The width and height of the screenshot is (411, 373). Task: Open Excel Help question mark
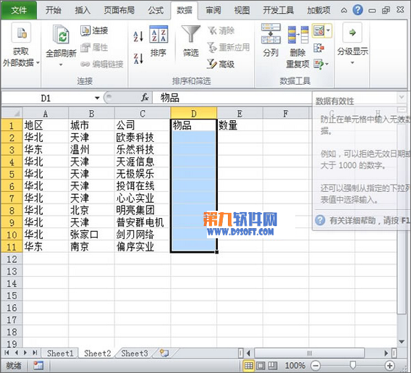357,10
